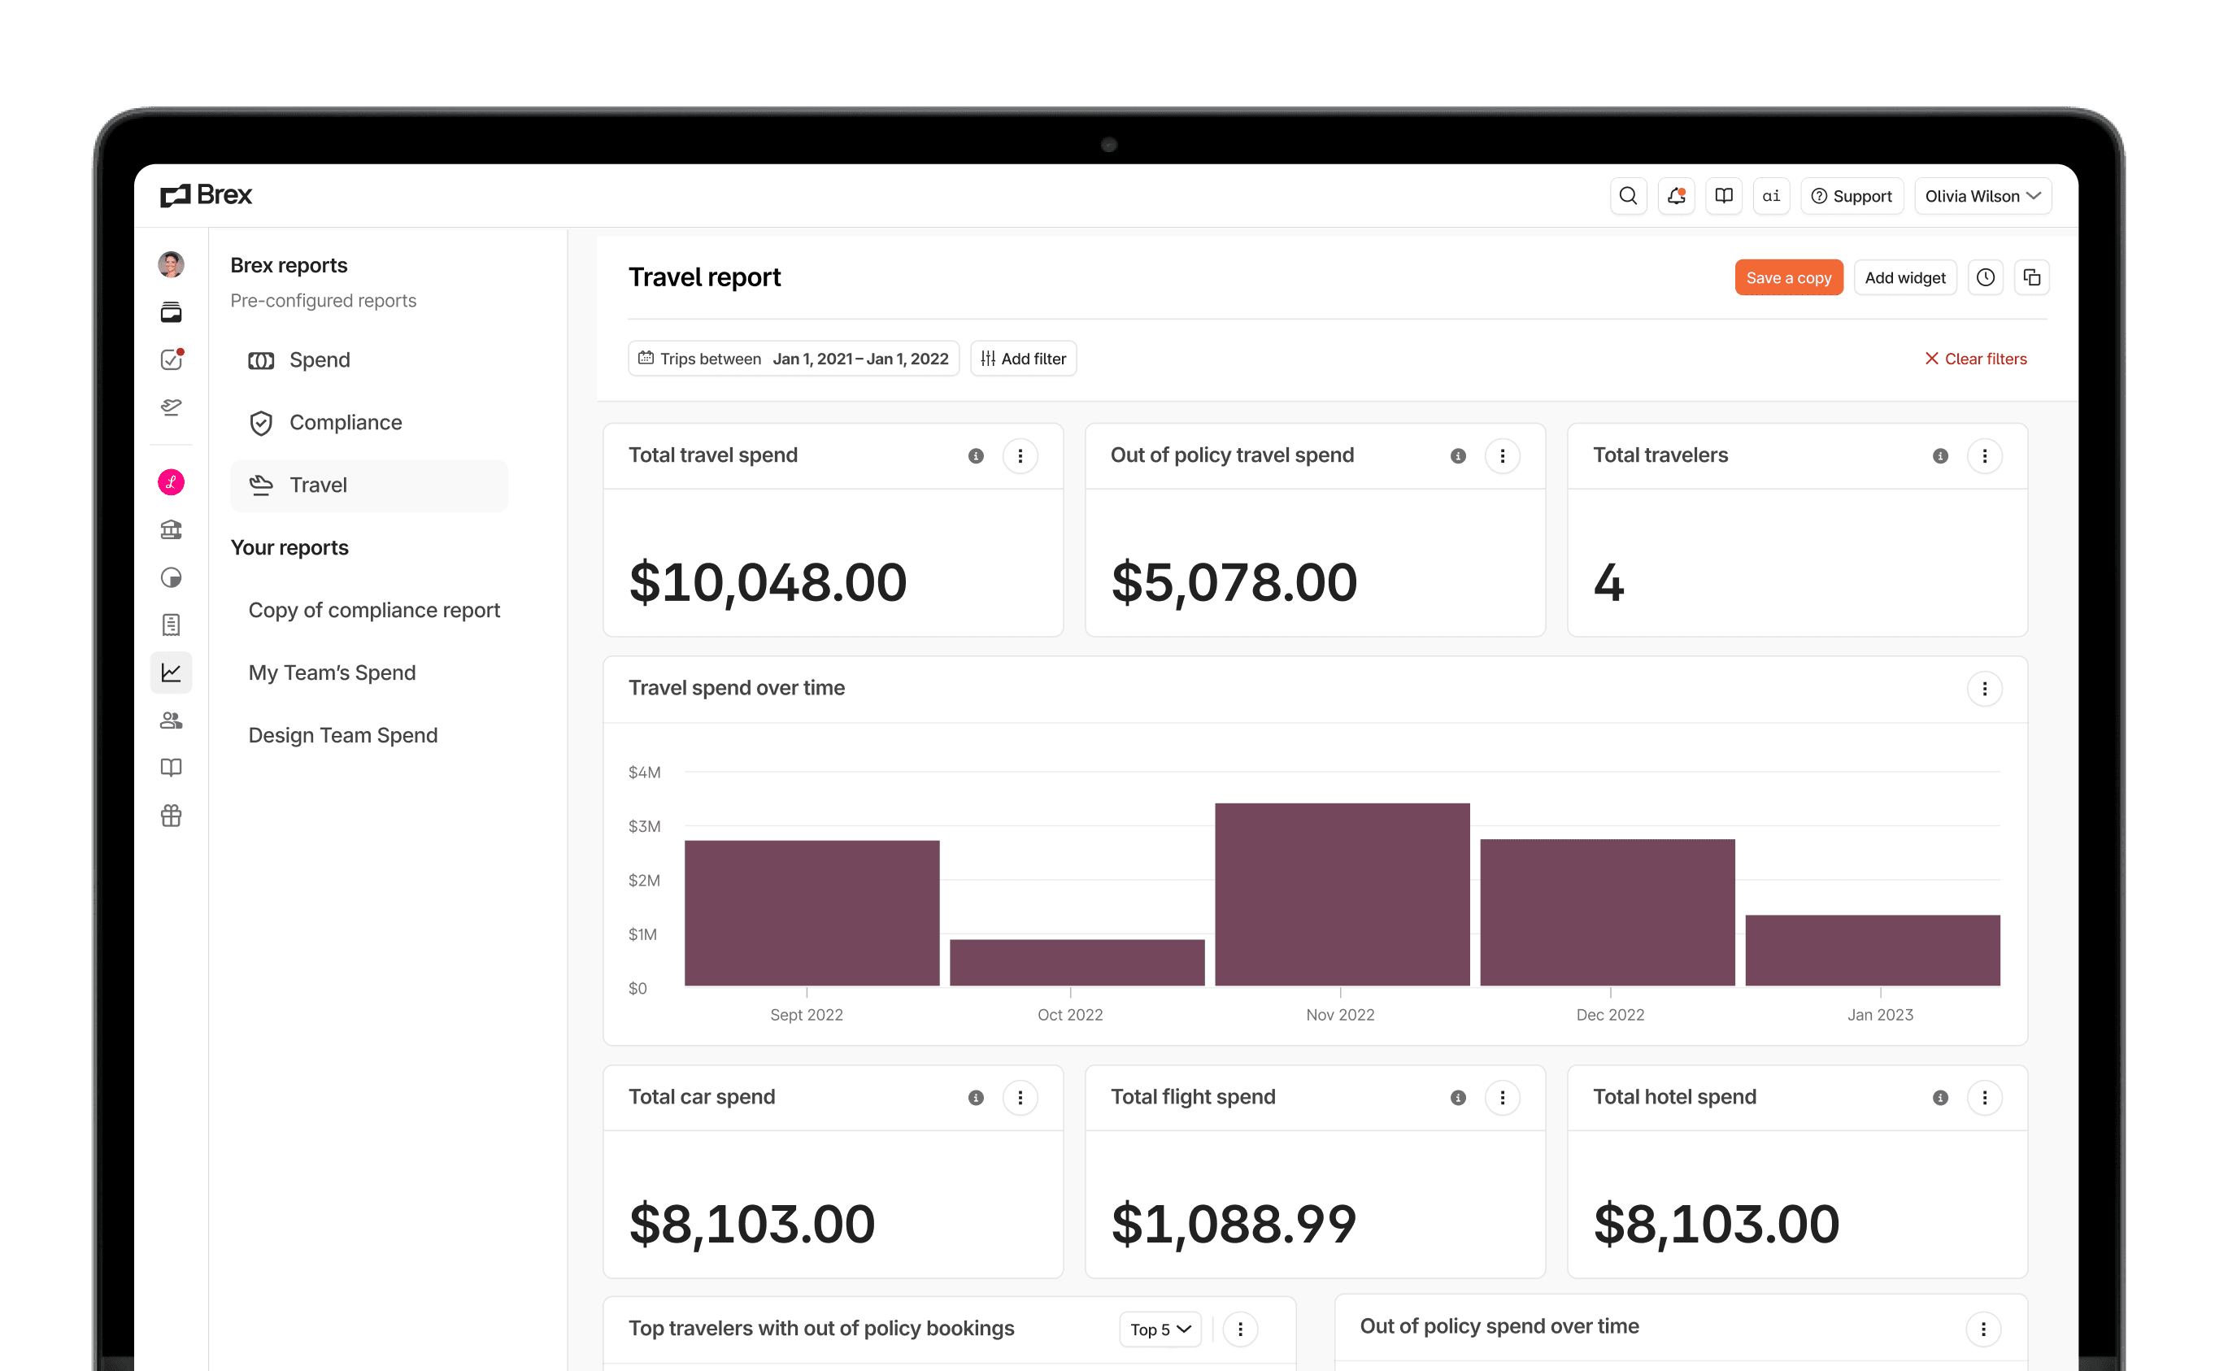Open report history clock icon
This screenshot has height=1371, width=2215.
(1985, 277)
